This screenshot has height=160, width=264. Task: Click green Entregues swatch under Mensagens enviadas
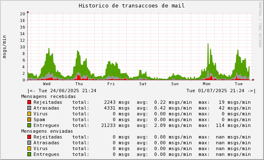29,154
